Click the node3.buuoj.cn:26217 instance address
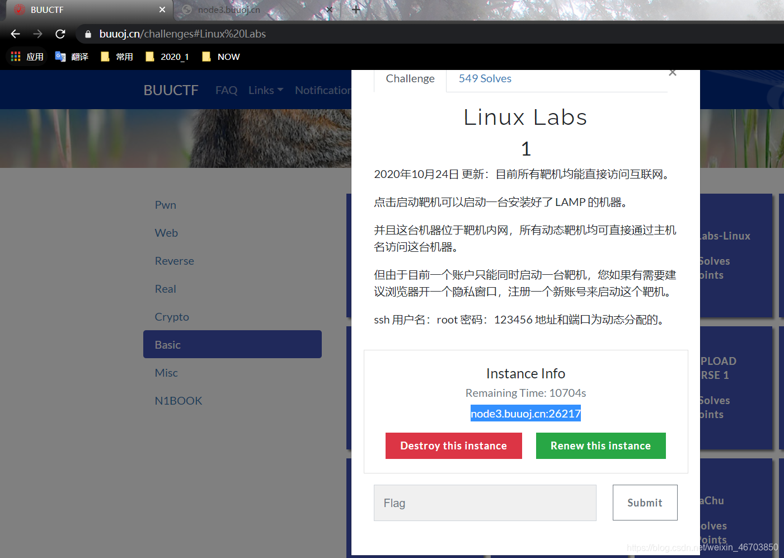 click(525, 414)
